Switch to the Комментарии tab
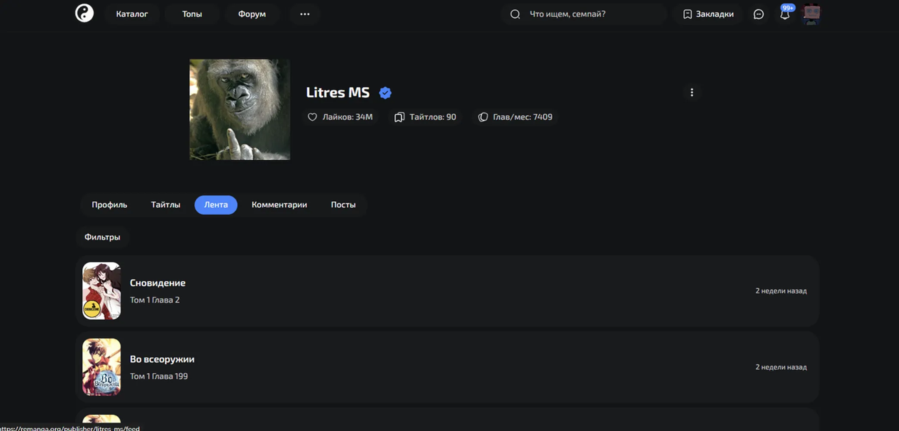899x431 pixels. (279, 205)
